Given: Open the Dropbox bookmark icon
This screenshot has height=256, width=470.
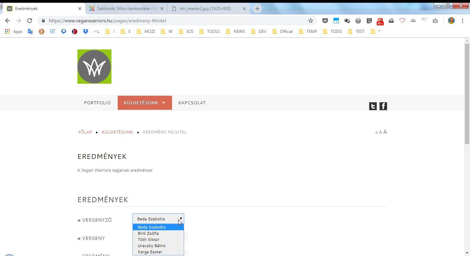Looking at the screenshot, I should [85, 32].
